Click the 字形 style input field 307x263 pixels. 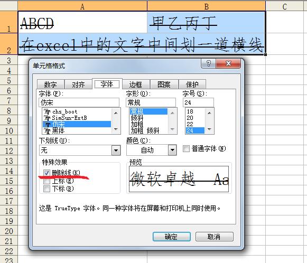pyautogui.click(x=151, y=102)
